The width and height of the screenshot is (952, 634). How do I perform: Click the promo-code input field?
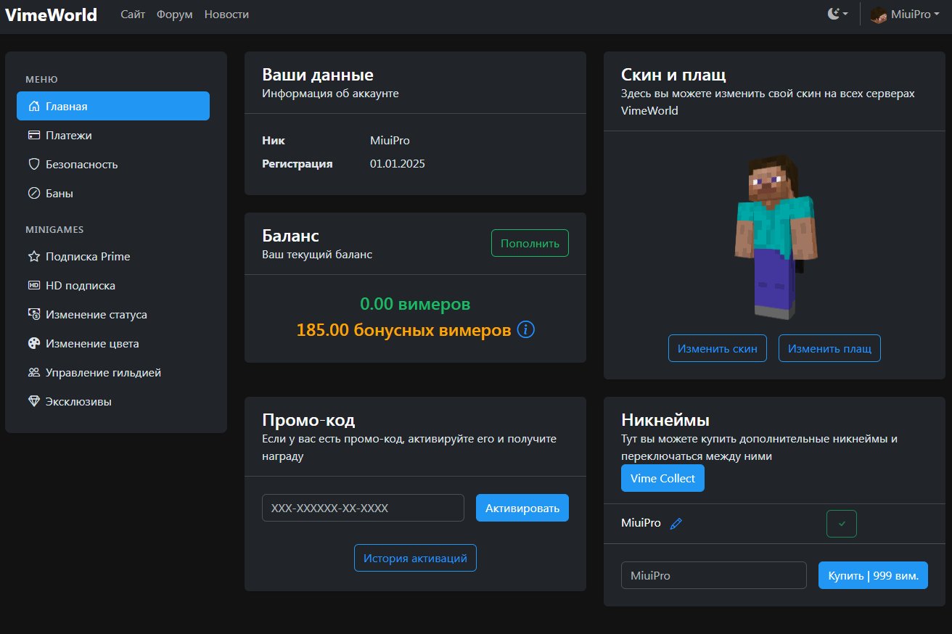click(363, 508)
